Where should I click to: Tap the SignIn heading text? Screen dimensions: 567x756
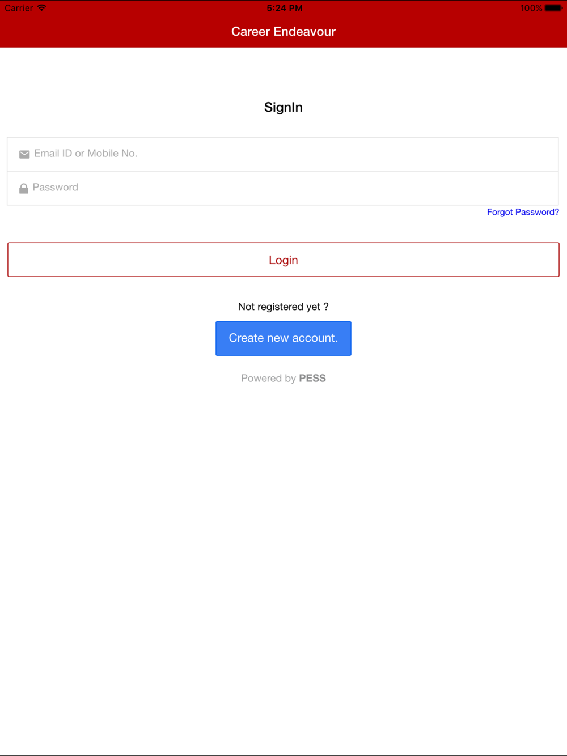pyautogui.click(x=283, y=107)
